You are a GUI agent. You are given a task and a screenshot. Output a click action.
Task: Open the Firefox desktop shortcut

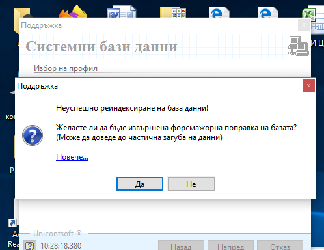[x=73, y=12]
